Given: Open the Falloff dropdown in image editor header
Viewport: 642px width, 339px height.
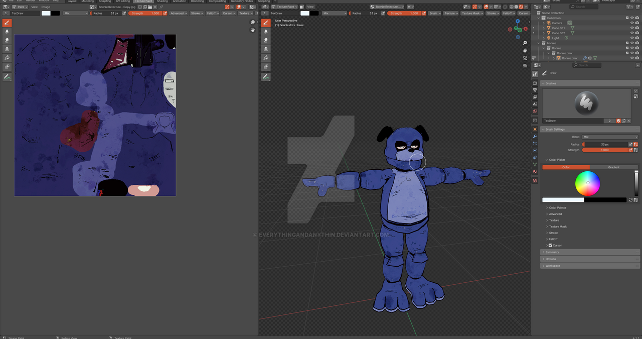Looking at the screenshot, I should click(213, 13).
